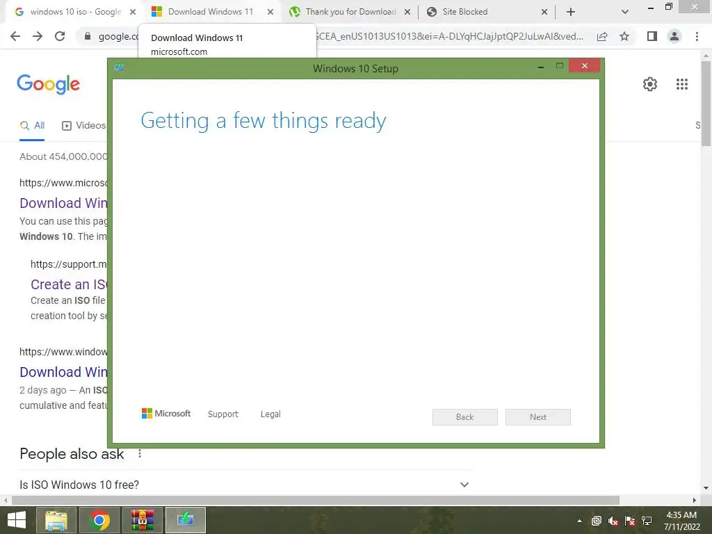This screenshot has height=534, width=712.
Task: Open Chrome profile avatar
Action: point(674,36)
